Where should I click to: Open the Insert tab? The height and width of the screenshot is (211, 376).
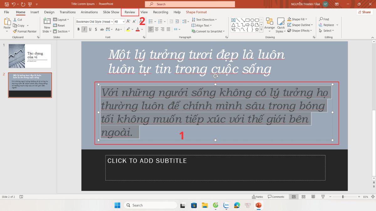point(35,12)
